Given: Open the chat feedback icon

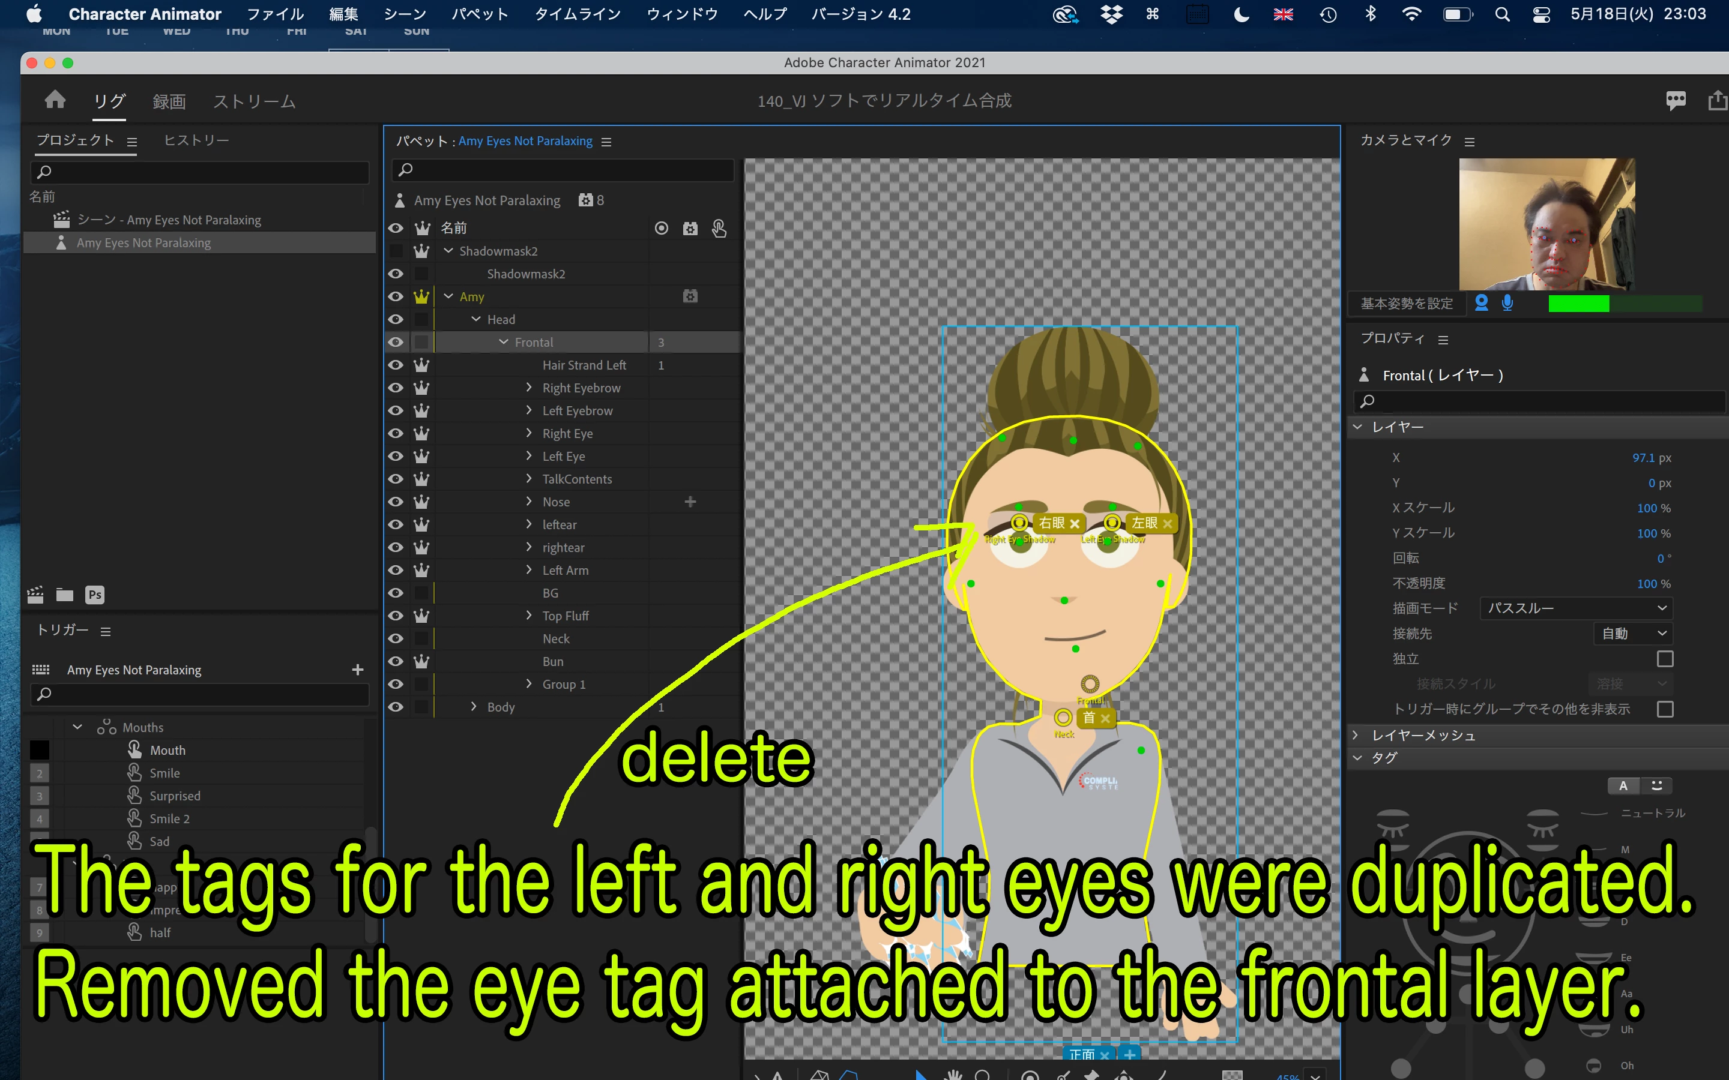Looking at the screenshot, I should pyautogui.click(x=1676, y=101).
